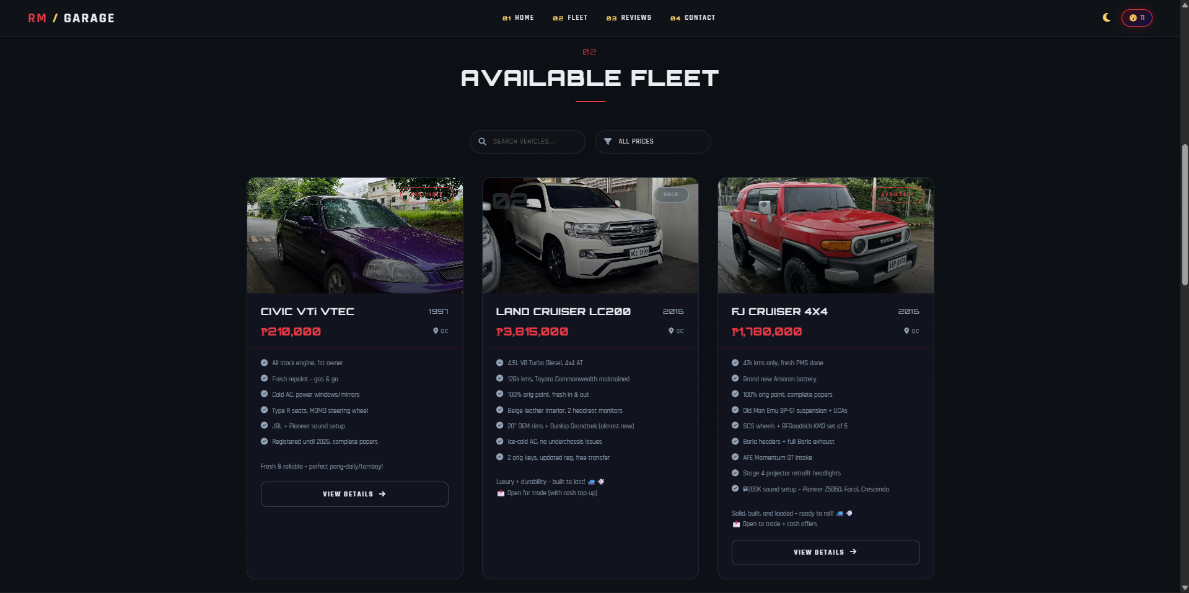
Task: Click the checkmark beside '4.5L V8 Turbo Diesel'
Action: point(499,363)
